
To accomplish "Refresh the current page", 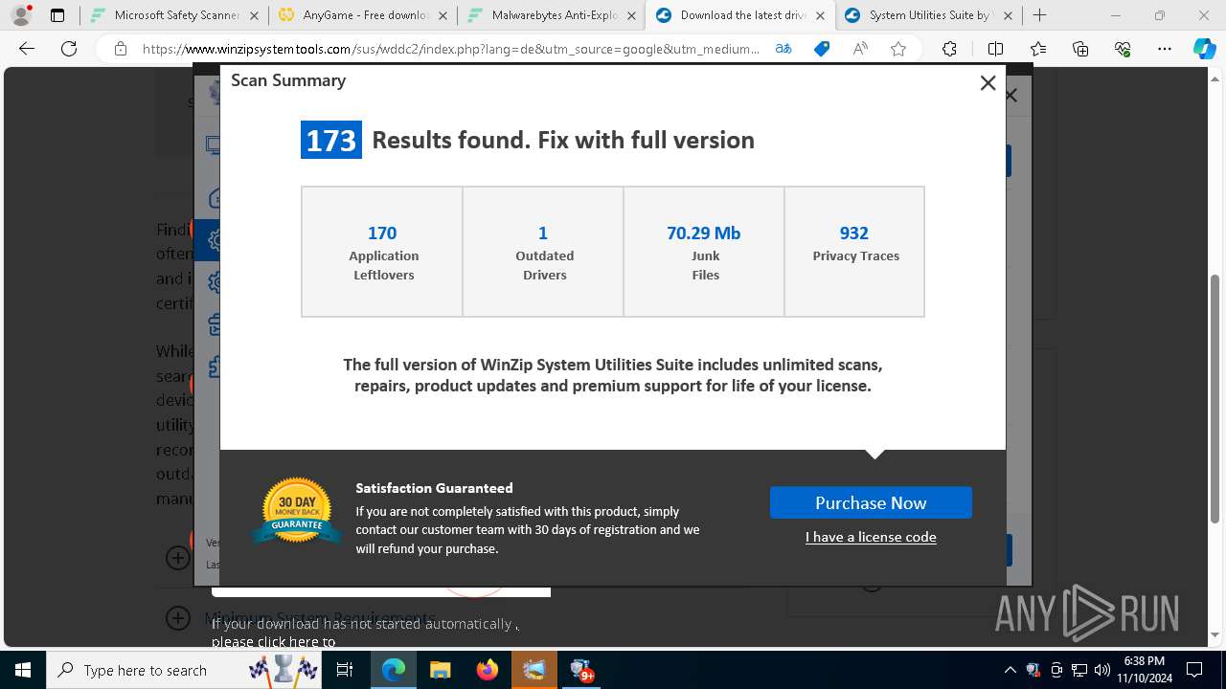I will [69, 49].
